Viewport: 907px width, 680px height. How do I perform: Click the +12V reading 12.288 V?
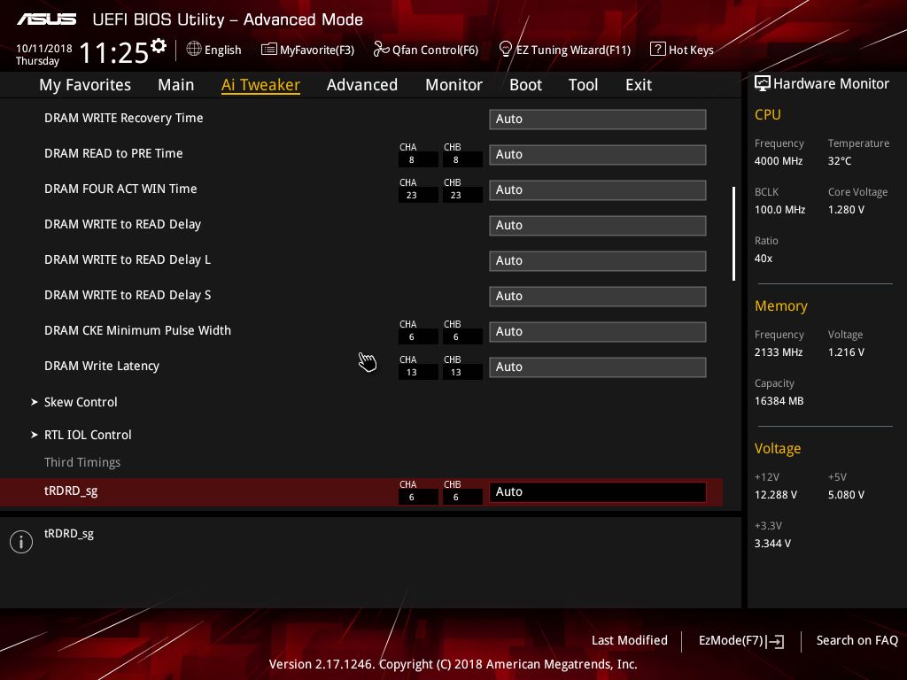(x=776, y=495)
